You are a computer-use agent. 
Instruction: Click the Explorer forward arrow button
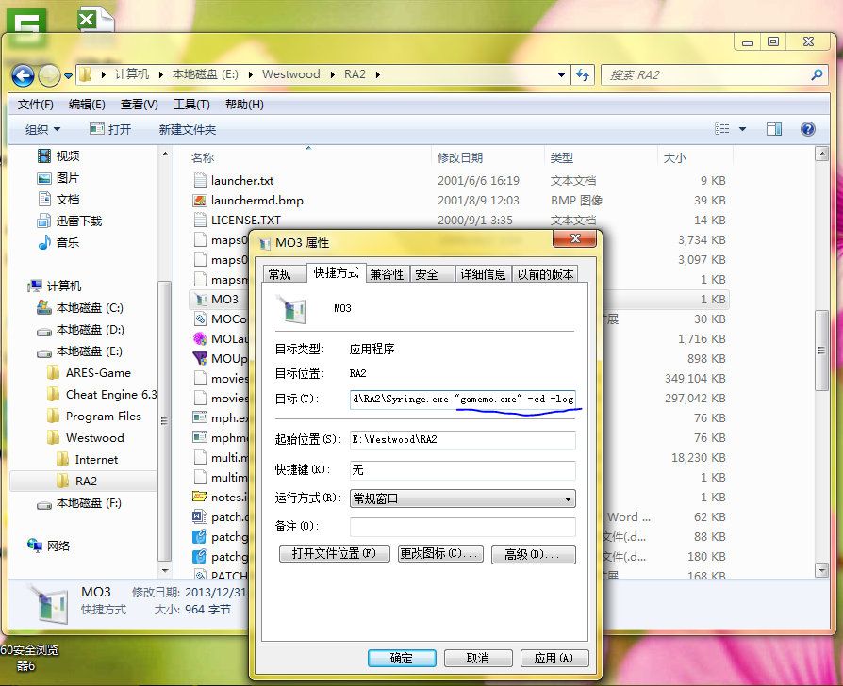click(x=49, y=75)
